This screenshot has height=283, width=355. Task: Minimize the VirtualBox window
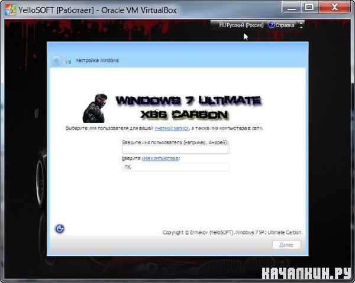291,8
